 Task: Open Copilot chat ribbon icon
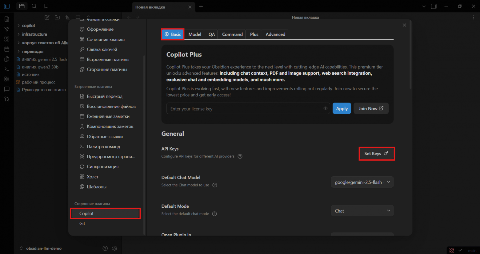pyautogui.click(x=7, y=89)
